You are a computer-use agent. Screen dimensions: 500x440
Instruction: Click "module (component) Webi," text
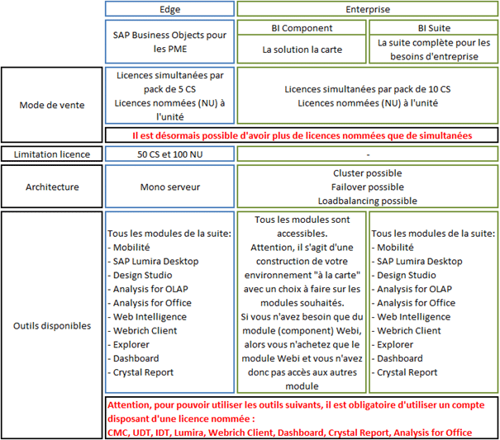(x=302, y=331)
